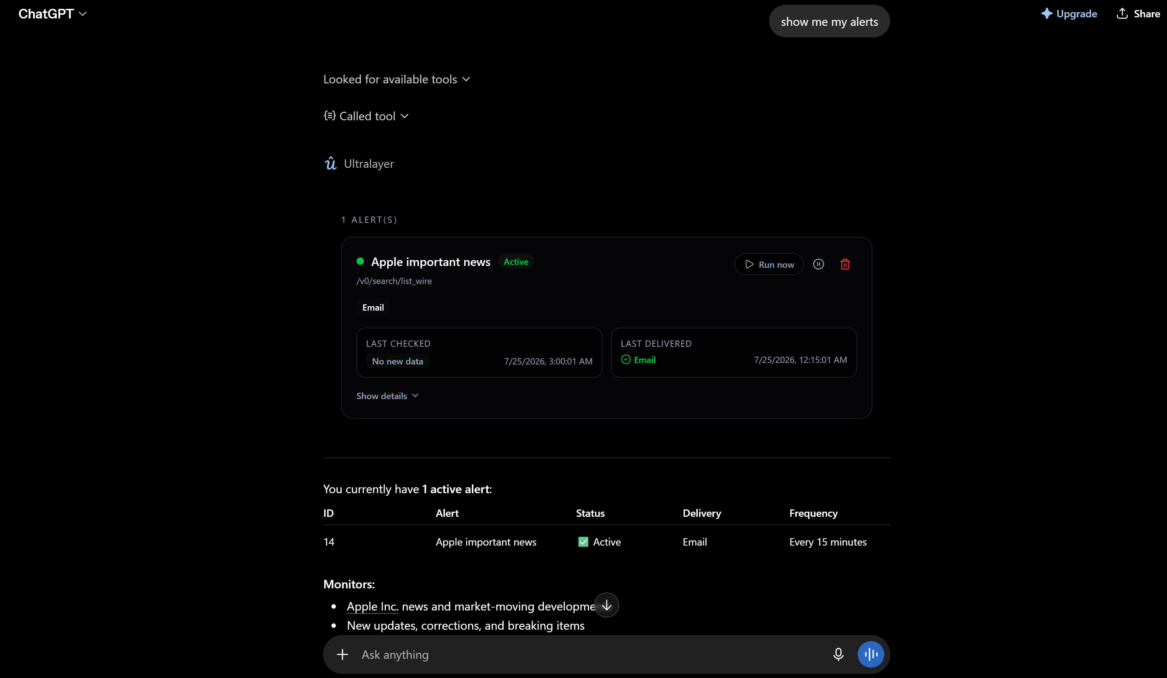Click the Upgrade button
The image size is (1167, 678).
(1069, 14)
